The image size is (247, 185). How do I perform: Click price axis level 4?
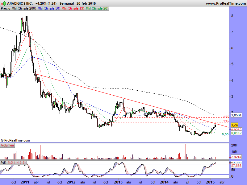232,80
